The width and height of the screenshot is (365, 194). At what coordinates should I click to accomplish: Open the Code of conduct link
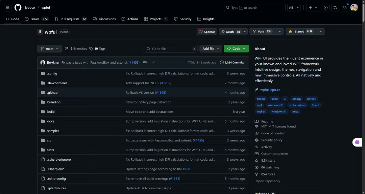click(x=273, y=133)
